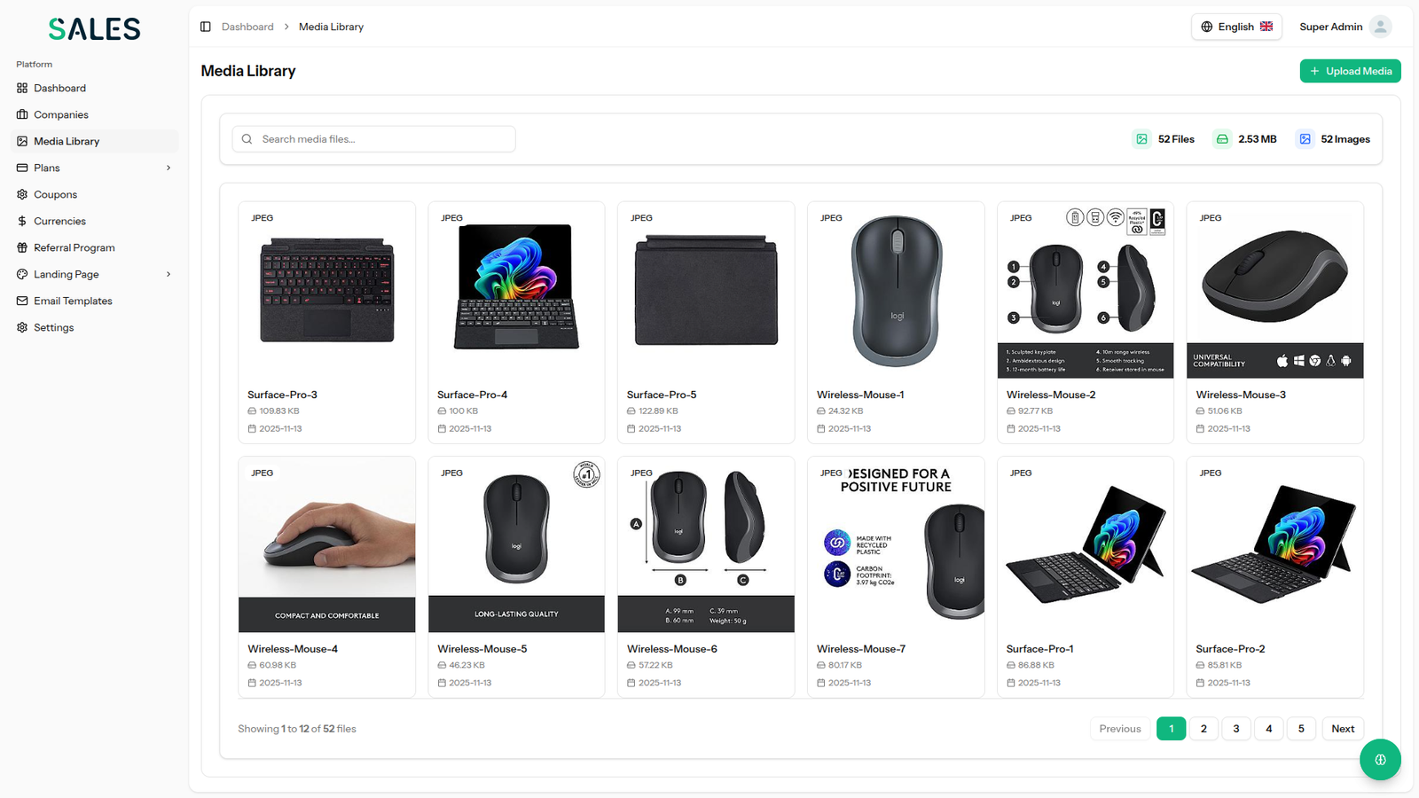The image size is (1419, 798).
Task: Click the green floating help button
Action: pyautogui.click(x=1380, y=760)
